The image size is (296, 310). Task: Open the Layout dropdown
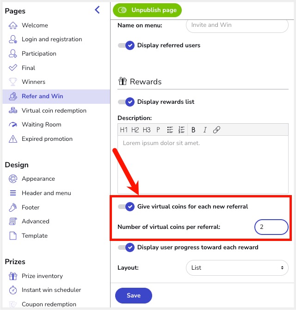[237, 267]
